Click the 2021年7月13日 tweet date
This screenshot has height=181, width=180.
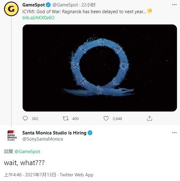coord(40,175)
